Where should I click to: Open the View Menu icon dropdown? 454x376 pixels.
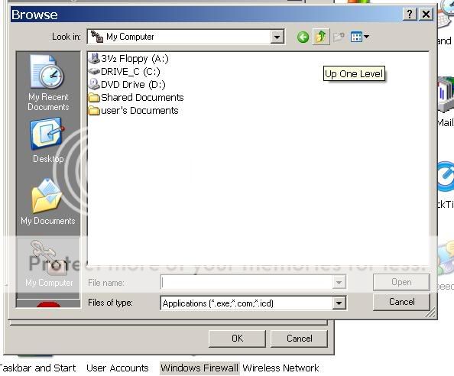click(x=360, y=37)
